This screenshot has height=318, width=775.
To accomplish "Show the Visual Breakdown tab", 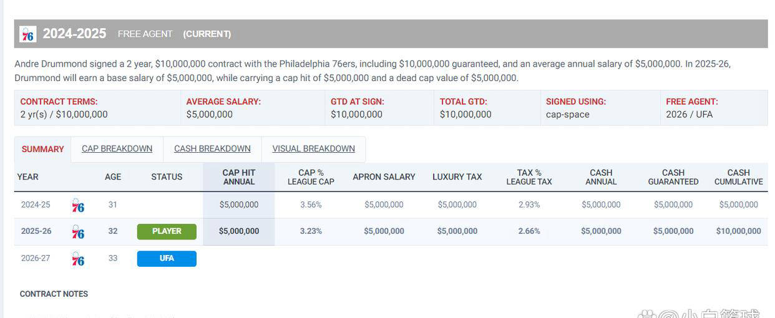I will coord(313,149).
